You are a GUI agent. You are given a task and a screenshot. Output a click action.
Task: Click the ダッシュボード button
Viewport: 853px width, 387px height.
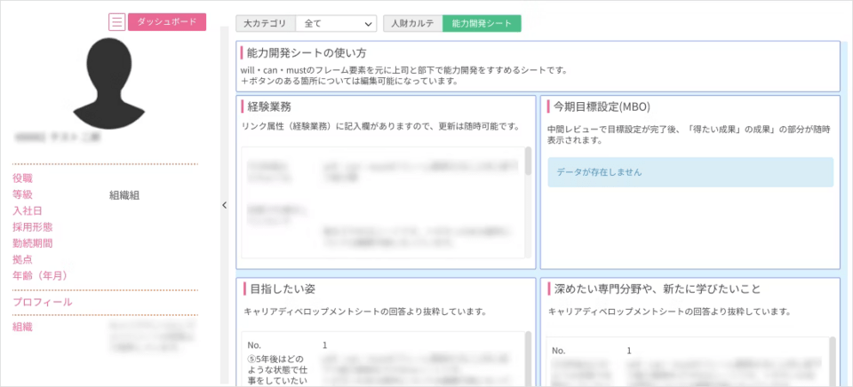(x=167, y=22)
